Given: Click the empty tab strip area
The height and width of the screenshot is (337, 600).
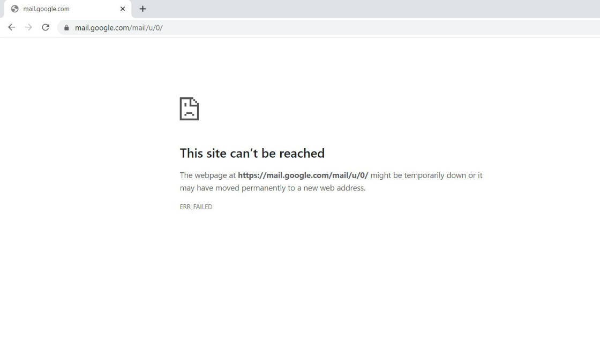Looking at the screenshot, I should [371, 9].
